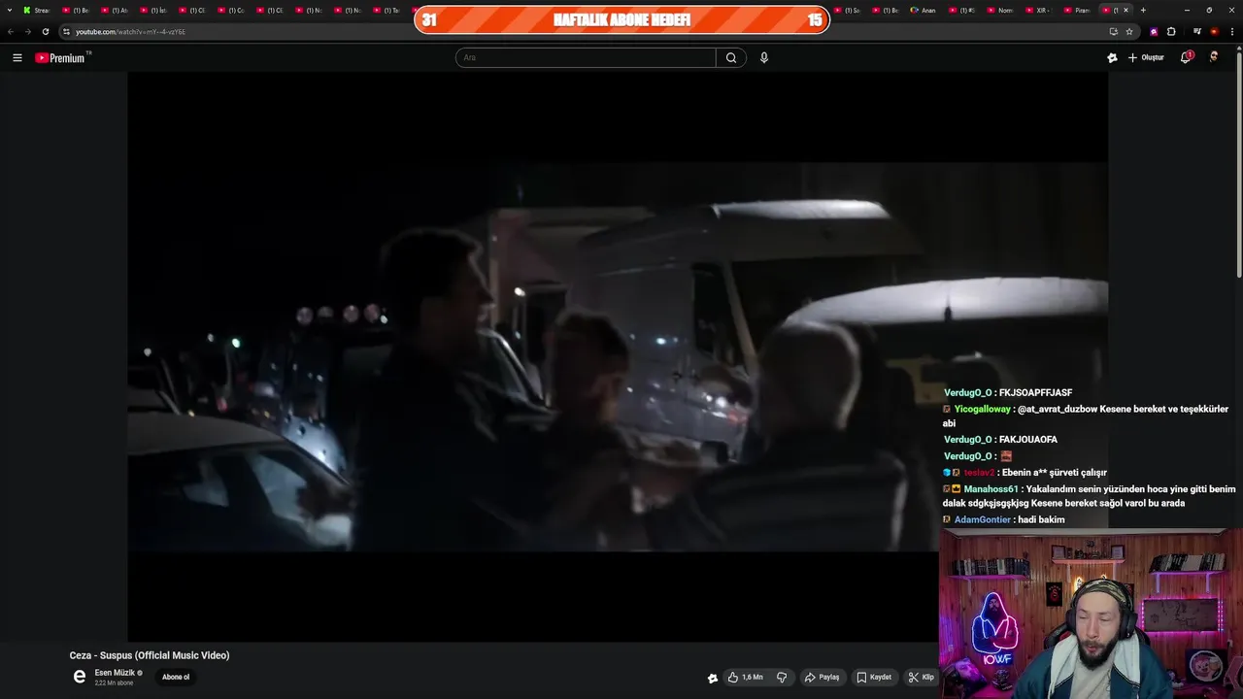The image size is (1243, 699).
Task: Create a clip with Klip button
Action: click(921, 678)
